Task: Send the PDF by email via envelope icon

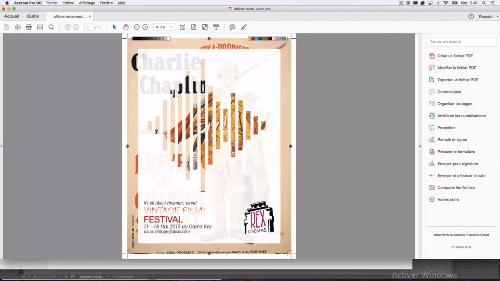Action: coord(39,27)
